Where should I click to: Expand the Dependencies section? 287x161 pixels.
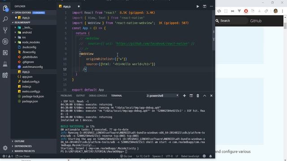pyautogui.click(x=34, y=146)
